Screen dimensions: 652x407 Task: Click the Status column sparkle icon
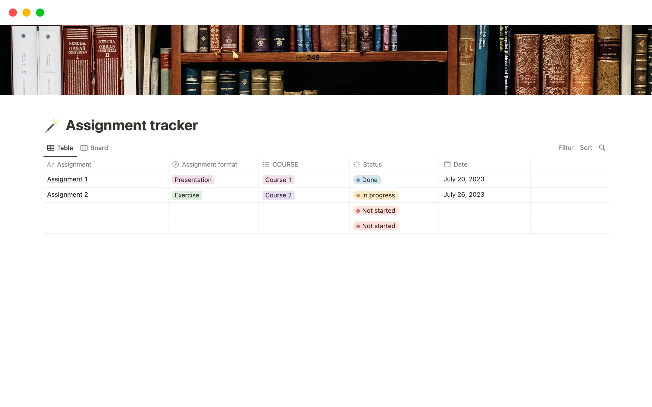pyautogui.click(x=357, y=164)
